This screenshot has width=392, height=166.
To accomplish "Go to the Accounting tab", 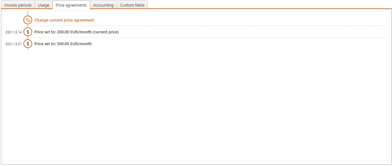I will pyautogui.click(x=103, y=5).
